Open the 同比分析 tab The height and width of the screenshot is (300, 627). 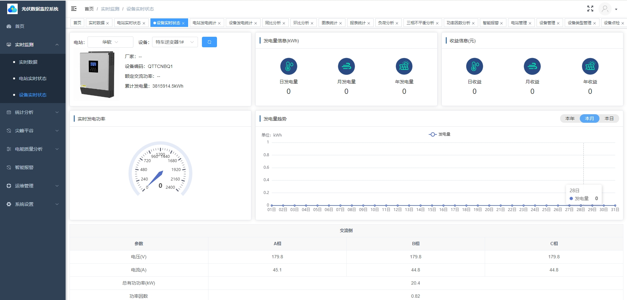pyautogui.click(x=273, y=23)
